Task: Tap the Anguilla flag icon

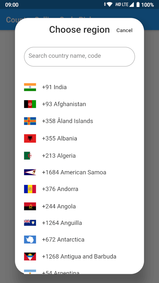Action: tap(30, 223)
